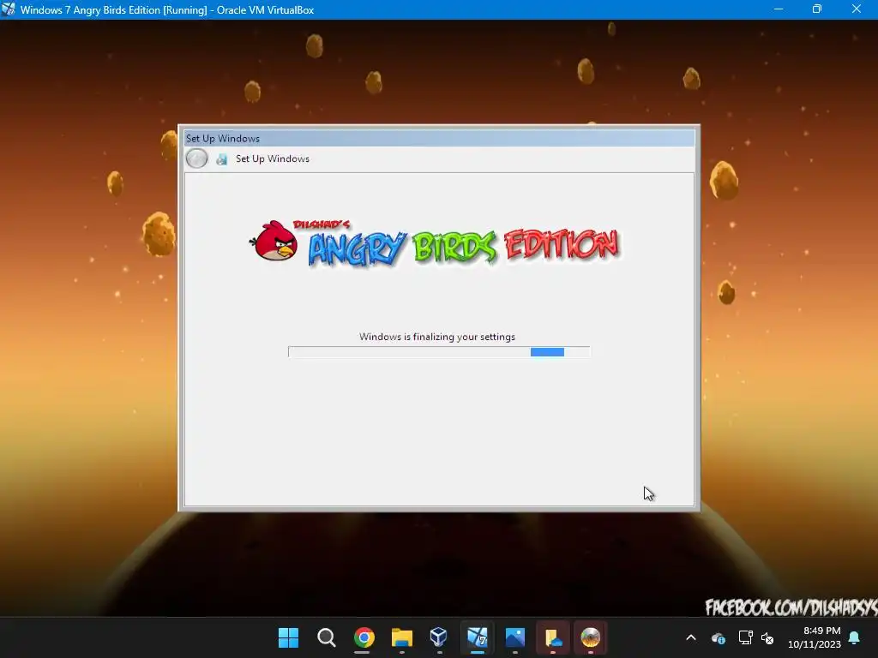Open taskbar Search
The image size is (878, 658).
[x=327, y=637]
